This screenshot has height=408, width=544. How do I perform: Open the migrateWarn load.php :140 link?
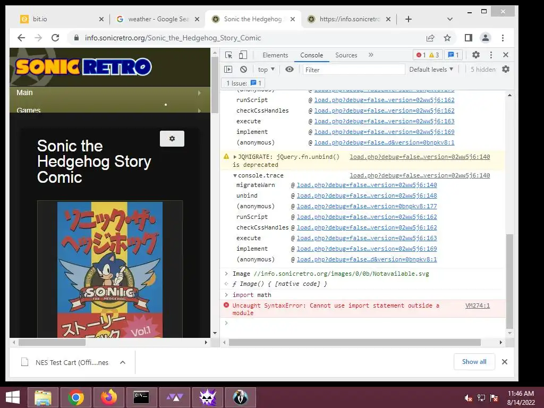(367, 185)
